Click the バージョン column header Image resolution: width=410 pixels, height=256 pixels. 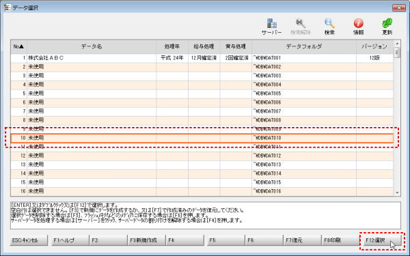tap(374, 46)
